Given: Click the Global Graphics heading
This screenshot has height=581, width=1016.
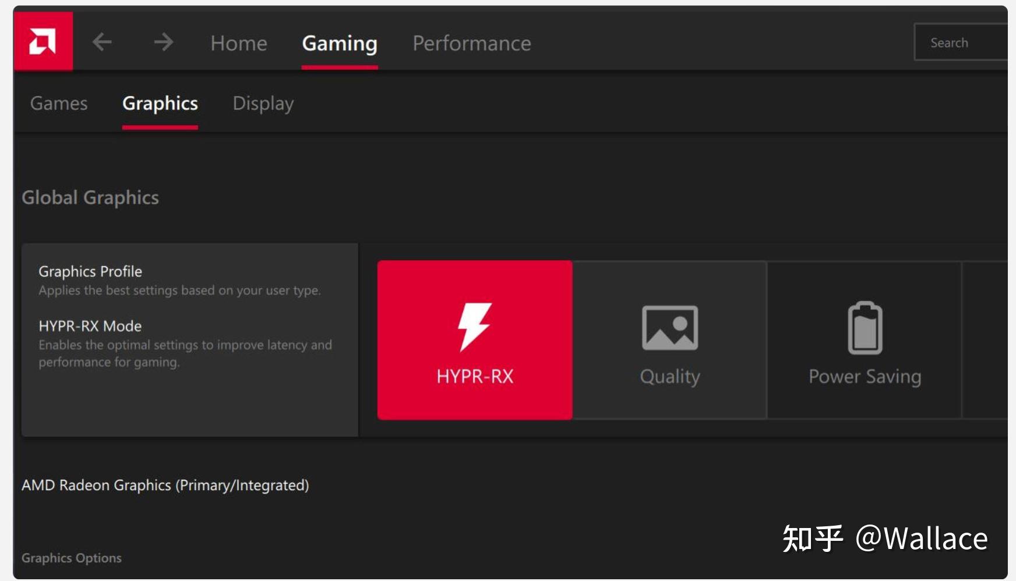Looking at the screenshot, I should click(x=90, y=198).
